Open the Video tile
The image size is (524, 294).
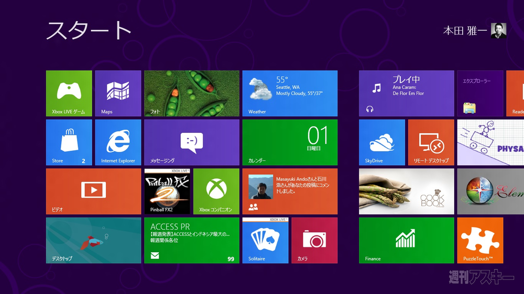point(94,191)
